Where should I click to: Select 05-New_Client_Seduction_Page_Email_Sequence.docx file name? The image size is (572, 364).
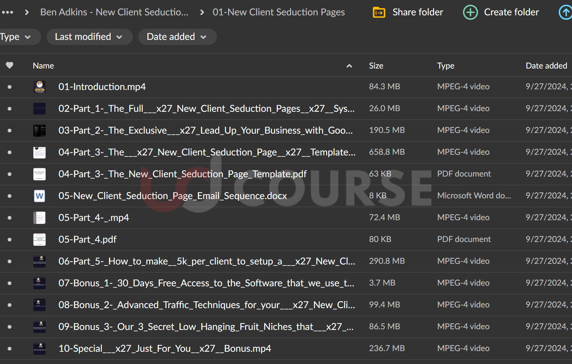pos(173,196)
